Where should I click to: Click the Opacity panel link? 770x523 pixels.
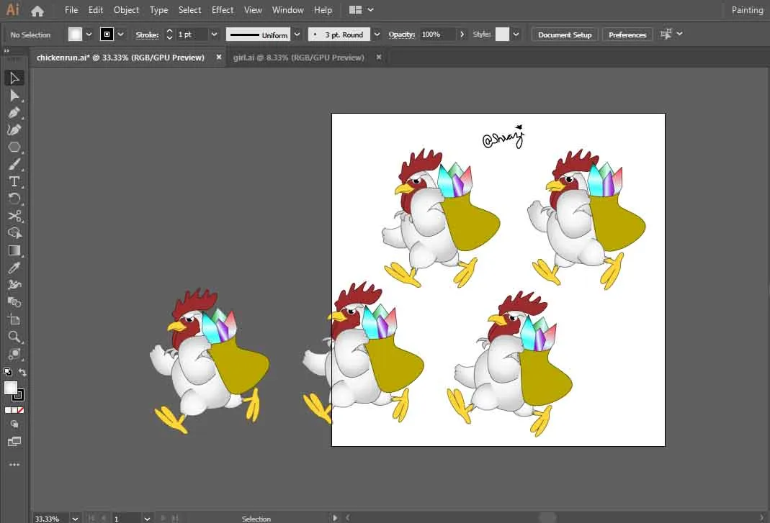point(402,35)
